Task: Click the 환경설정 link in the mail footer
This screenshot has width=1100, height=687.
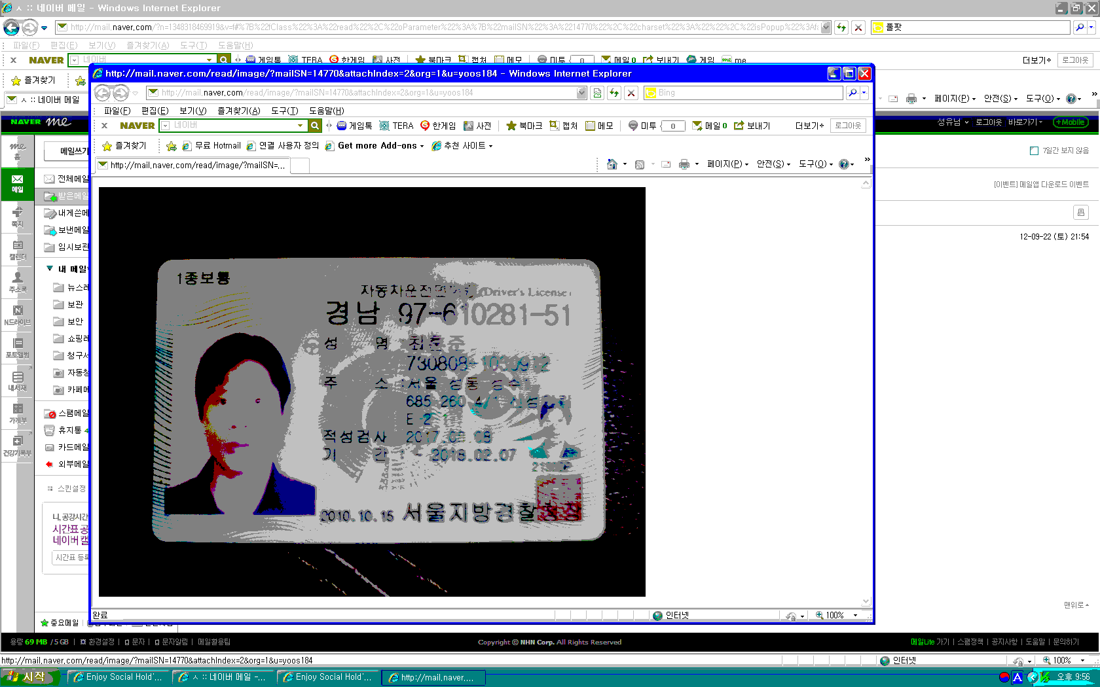Action: pyautogui.click(x=98, y=643)
